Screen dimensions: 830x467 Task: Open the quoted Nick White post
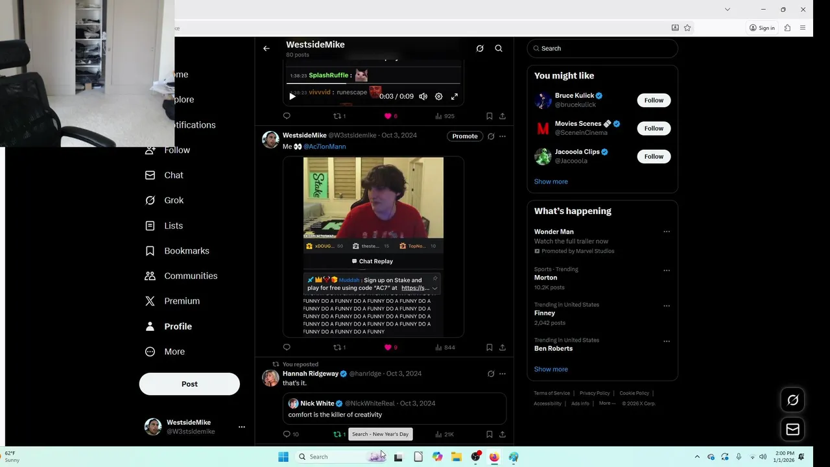click(394, 409)
